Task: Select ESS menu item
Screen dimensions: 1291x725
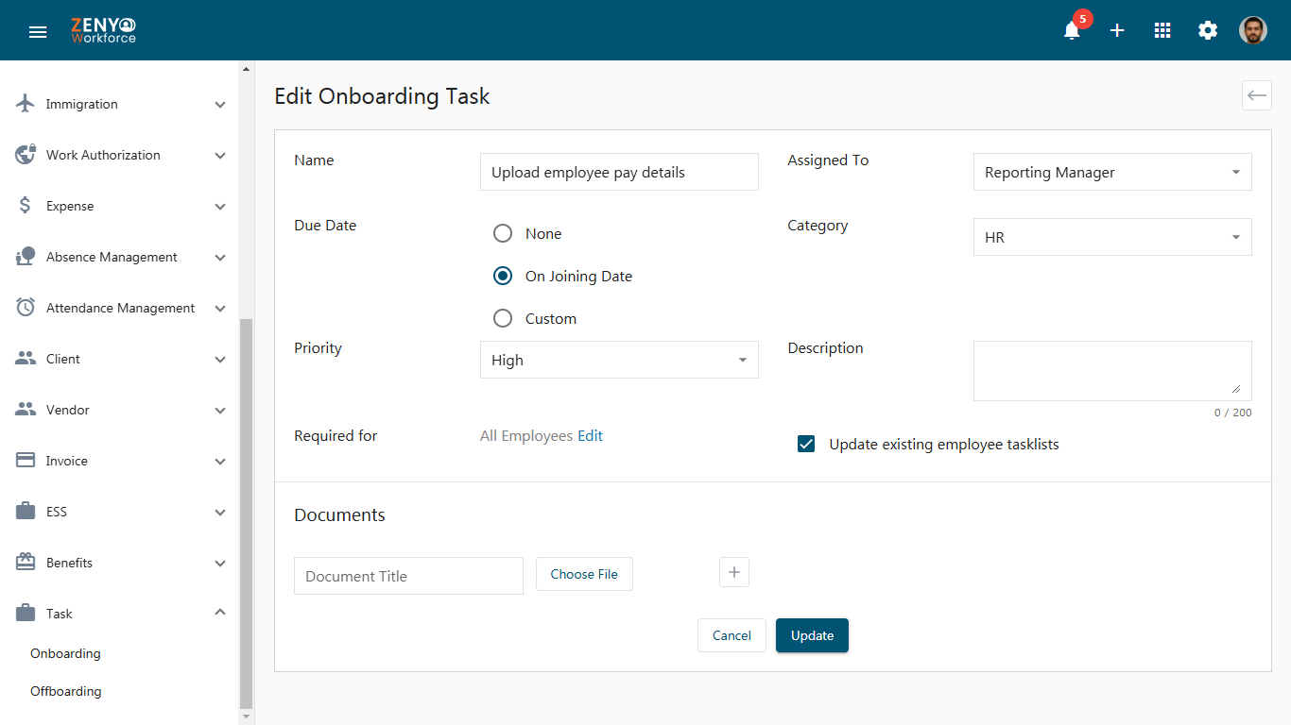Action: tap(57, 512)
